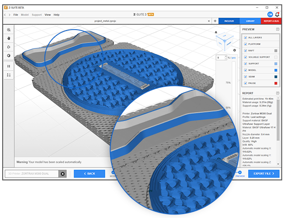Go back with the left arrow
The width and height of the screenshot is (284, 218).
click(x=5, y=15)
